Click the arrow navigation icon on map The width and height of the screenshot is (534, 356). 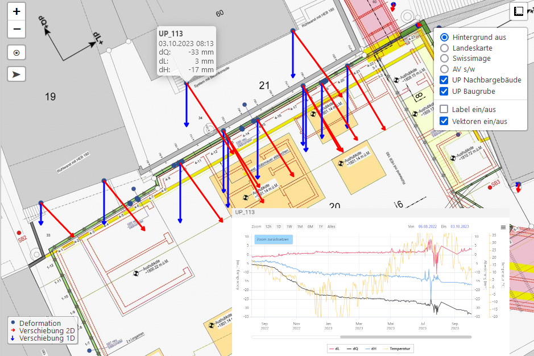point(16,74)
